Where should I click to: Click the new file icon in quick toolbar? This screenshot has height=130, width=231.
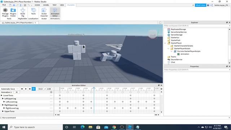pos(10,5)
